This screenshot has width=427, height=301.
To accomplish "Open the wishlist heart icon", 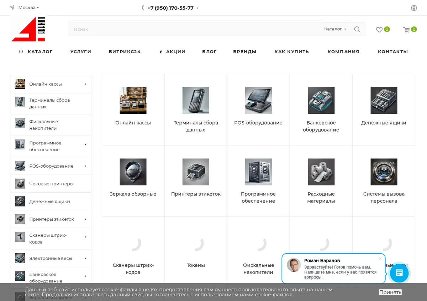I will pyautogui.click(x=379, y=30).
